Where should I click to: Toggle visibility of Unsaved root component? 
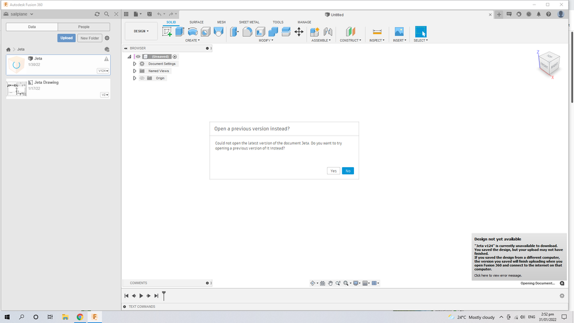tap(138, 57)
